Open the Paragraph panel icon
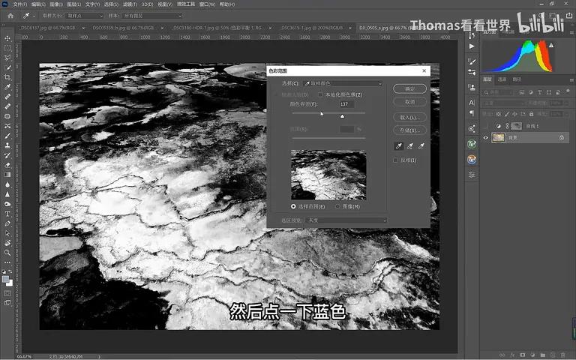Screen dimensions: 576x360 (472, 112)
